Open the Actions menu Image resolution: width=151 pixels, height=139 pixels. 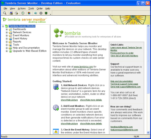[22, 9]
